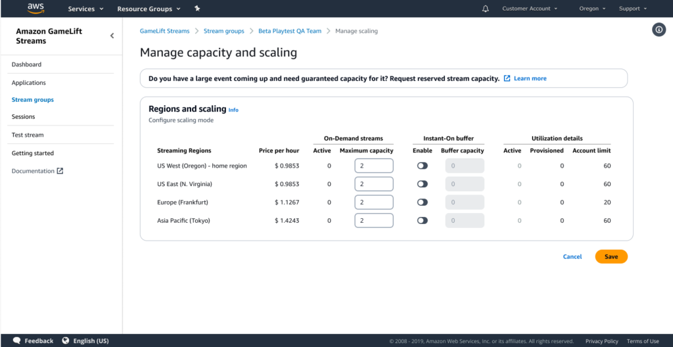Click GameLift Streams breadcrumb
This screenshot has height=347, width=673.
164,31
